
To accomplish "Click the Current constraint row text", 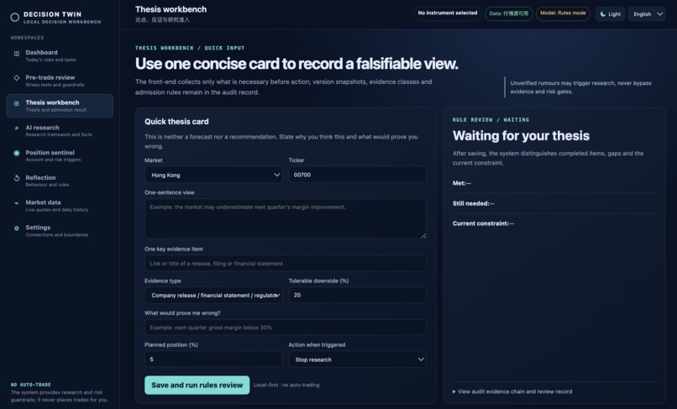I will (x=483, y=223).
